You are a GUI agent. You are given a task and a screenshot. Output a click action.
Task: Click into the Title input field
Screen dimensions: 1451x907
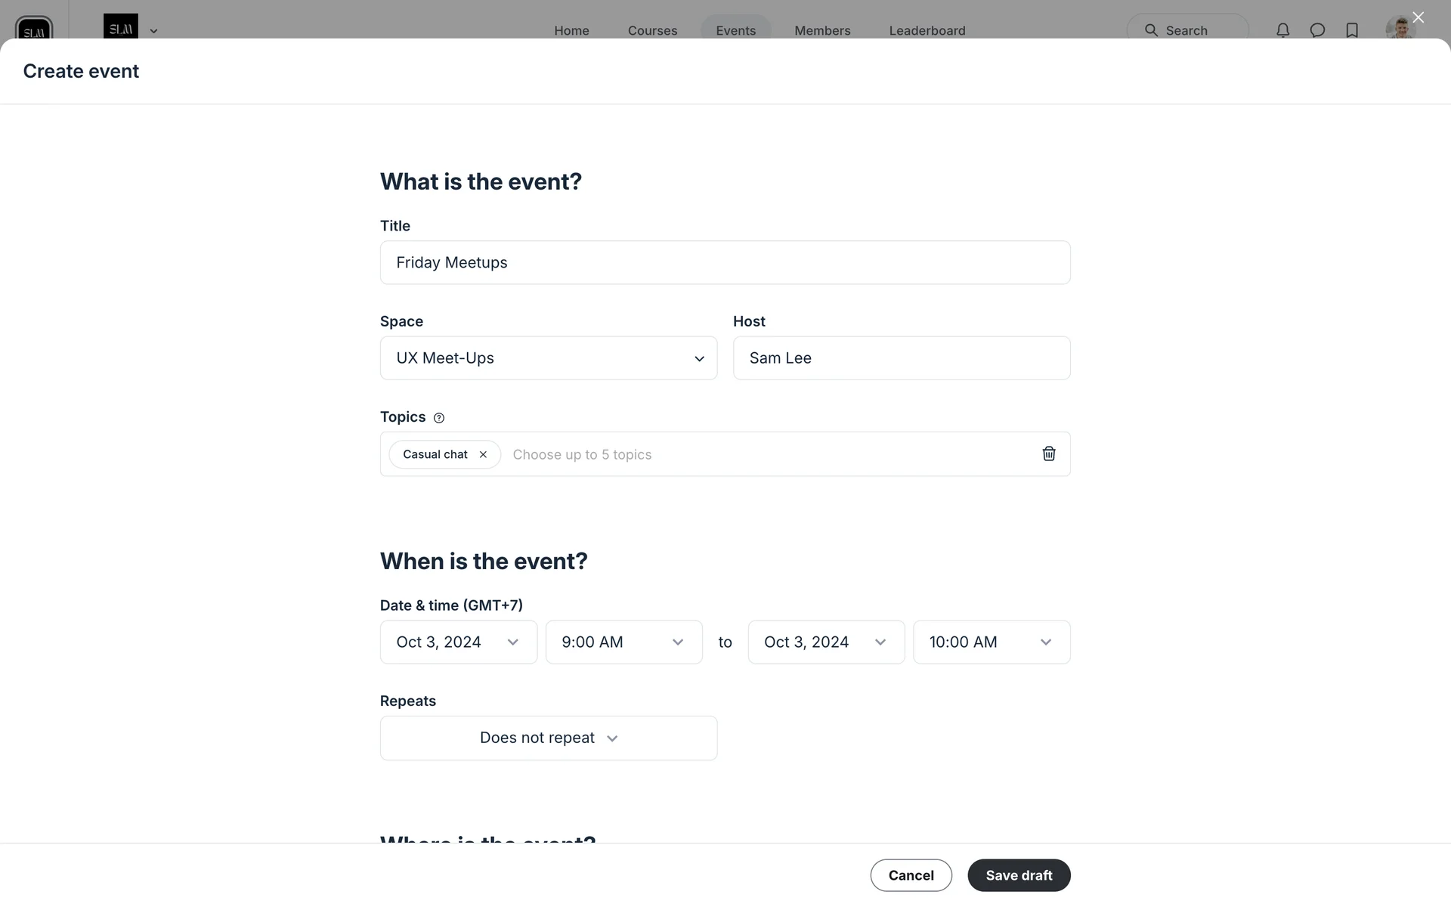tap(724, 263)
